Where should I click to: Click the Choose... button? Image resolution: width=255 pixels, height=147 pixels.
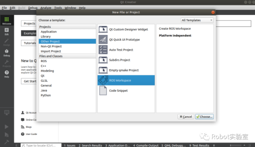tap(205, 117)
